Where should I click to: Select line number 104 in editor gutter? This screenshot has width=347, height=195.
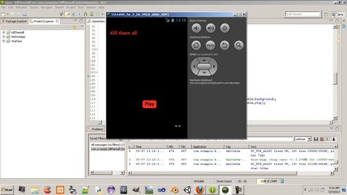point(93,76)
